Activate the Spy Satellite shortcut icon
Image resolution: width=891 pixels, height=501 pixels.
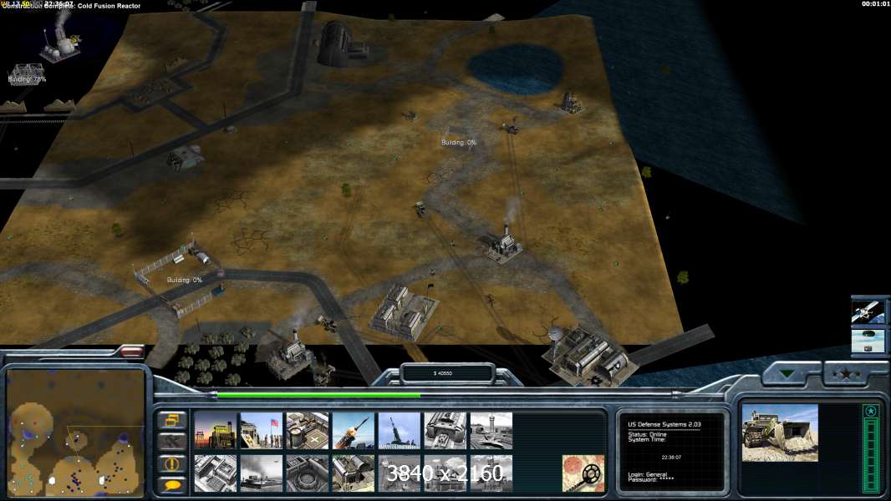click(868, 312)
